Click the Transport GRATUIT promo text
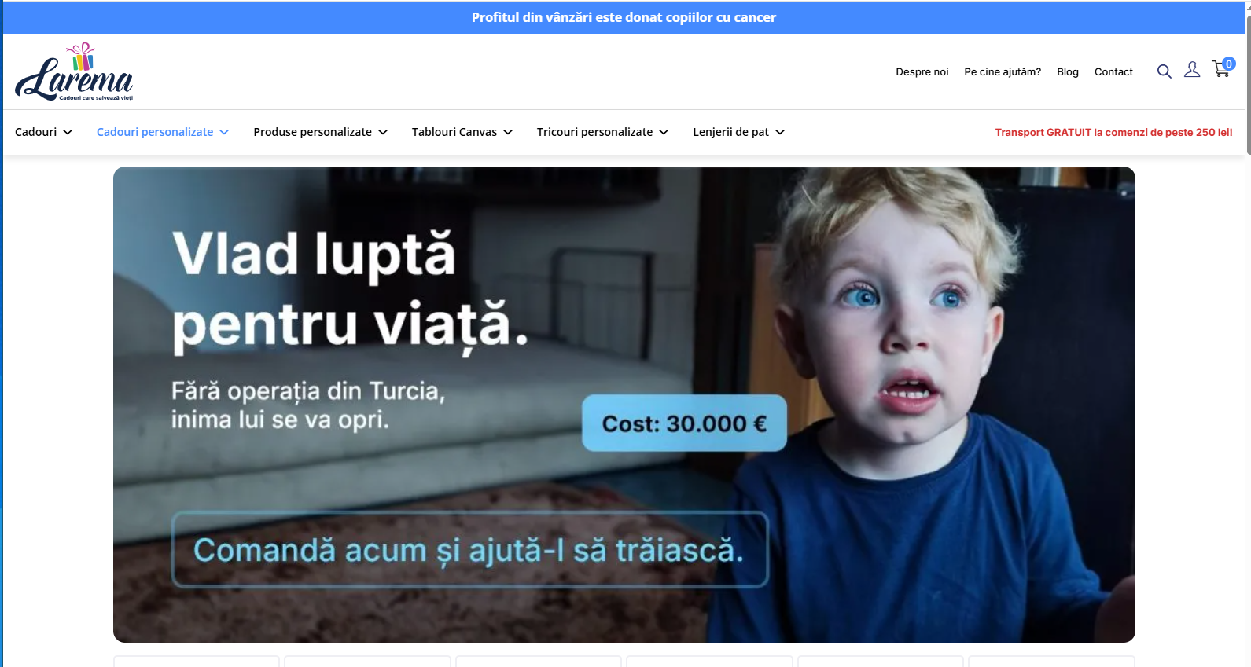 click(1113, 132)
